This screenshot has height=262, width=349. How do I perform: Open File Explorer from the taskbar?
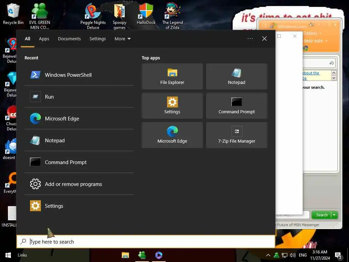coord(125,255)
